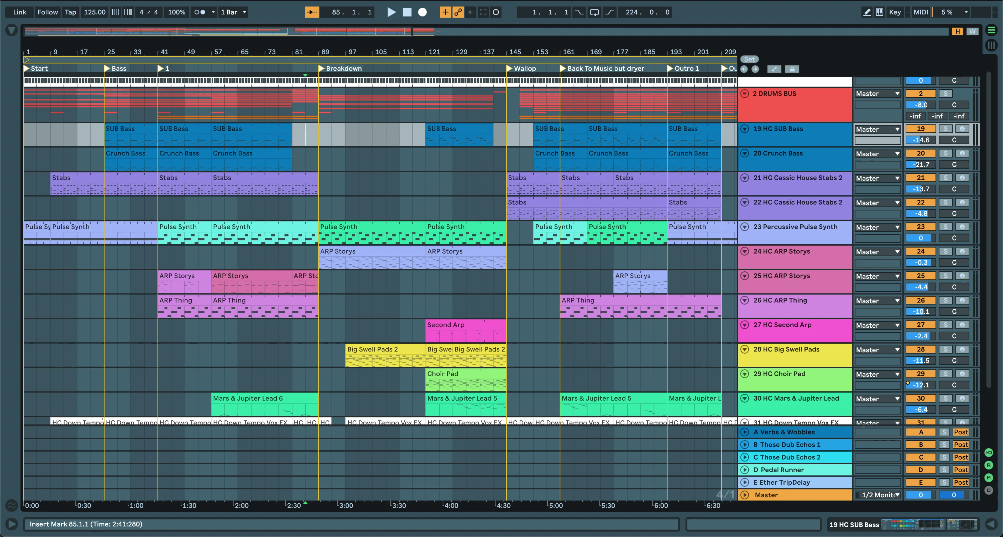Solo the 2 DRUMS BUS track

(945, 94)
